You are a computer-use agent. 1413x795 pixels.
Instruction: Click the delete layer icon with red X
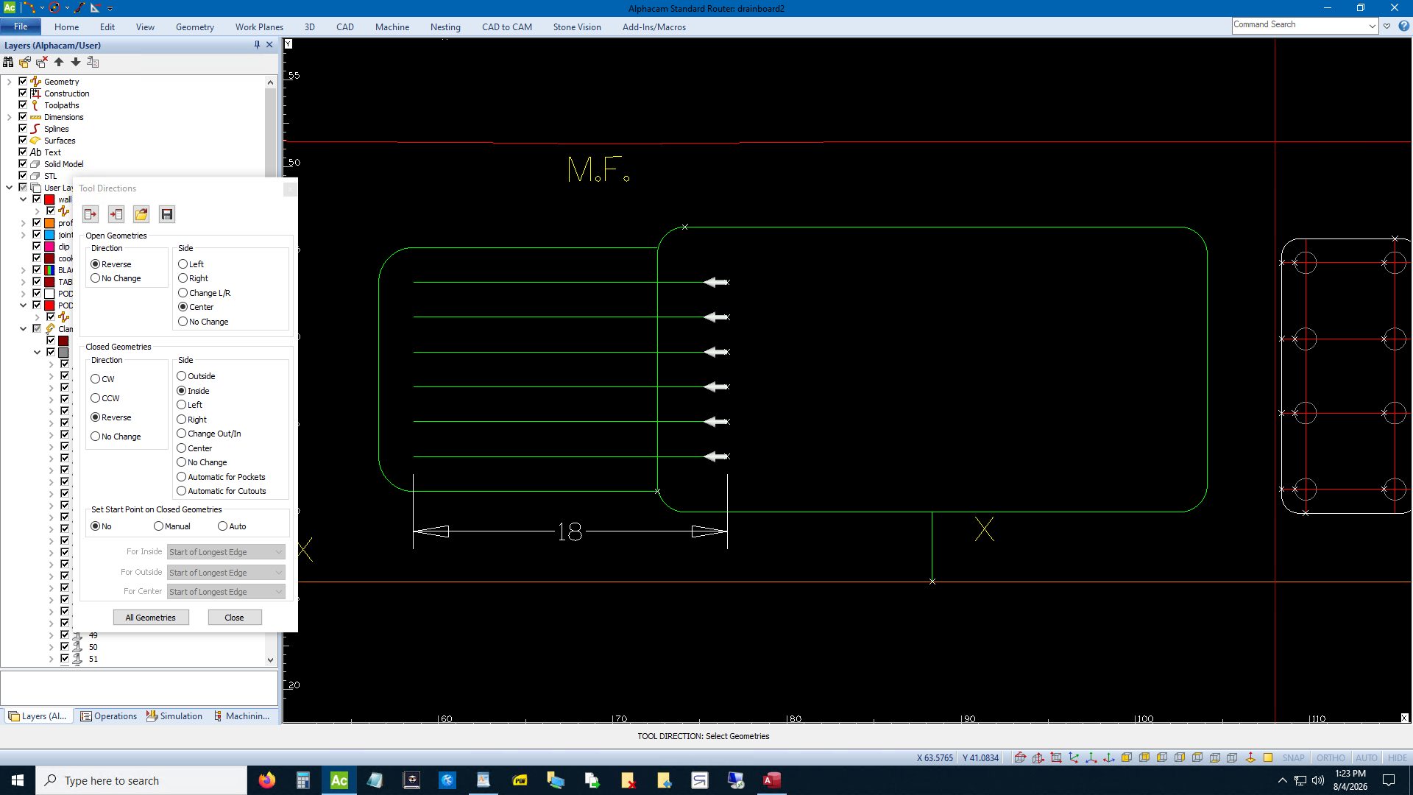click(x=42, y=63)
